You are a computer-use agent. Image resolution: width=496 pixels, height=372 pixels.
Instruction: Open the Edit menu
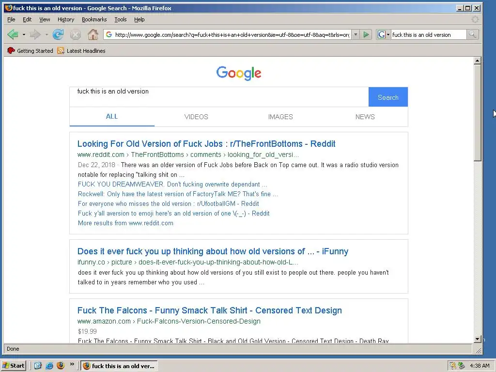point(27,19)
